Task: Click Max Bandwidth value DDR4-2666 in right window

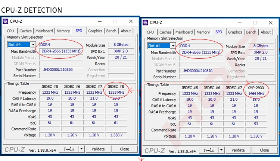Action: pos(201,52)
